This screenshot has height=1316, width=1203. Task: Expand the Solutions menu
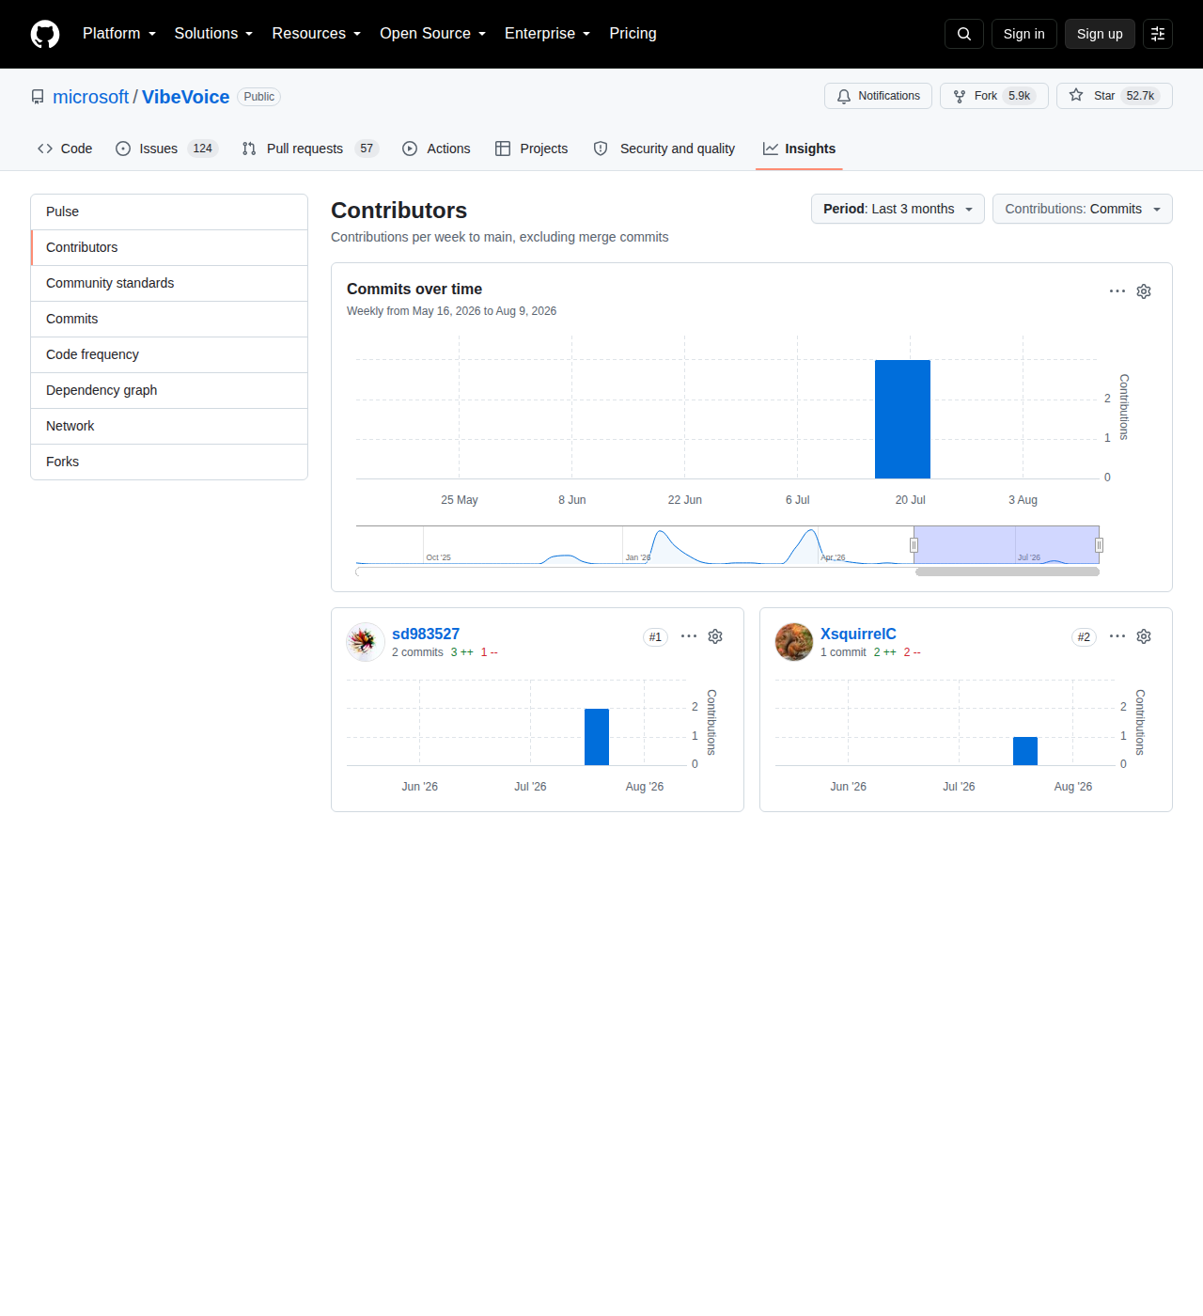coord(213,34)
